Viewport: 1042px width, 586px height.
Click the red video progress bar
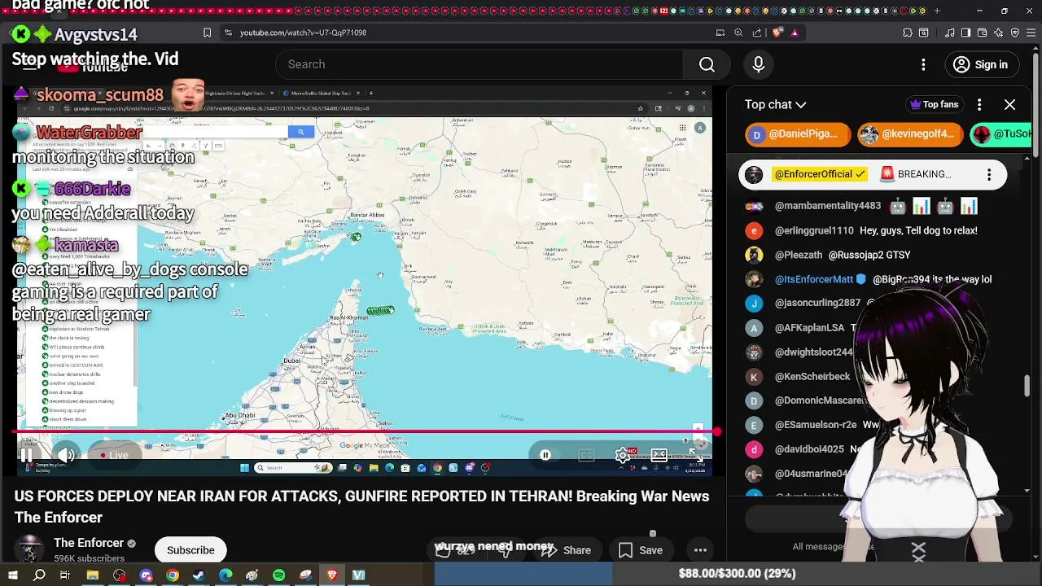point(366,432)
